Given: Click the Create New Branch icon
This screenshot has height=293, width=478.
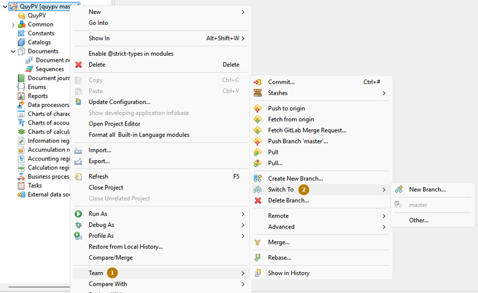Looking at the screenshot, I should (258, 179).
